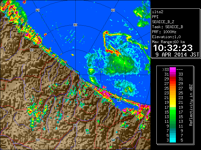
Task: Pick the magenta swatch atop the legend
Action: [173, 70]
